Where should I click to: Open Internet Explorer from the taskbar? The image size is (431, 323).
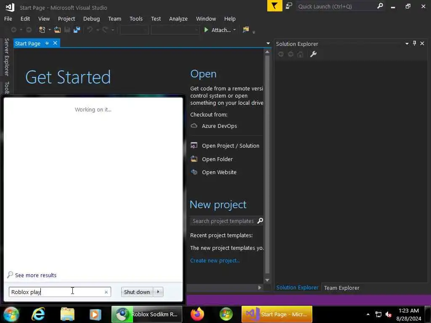[x=38, y=314]
